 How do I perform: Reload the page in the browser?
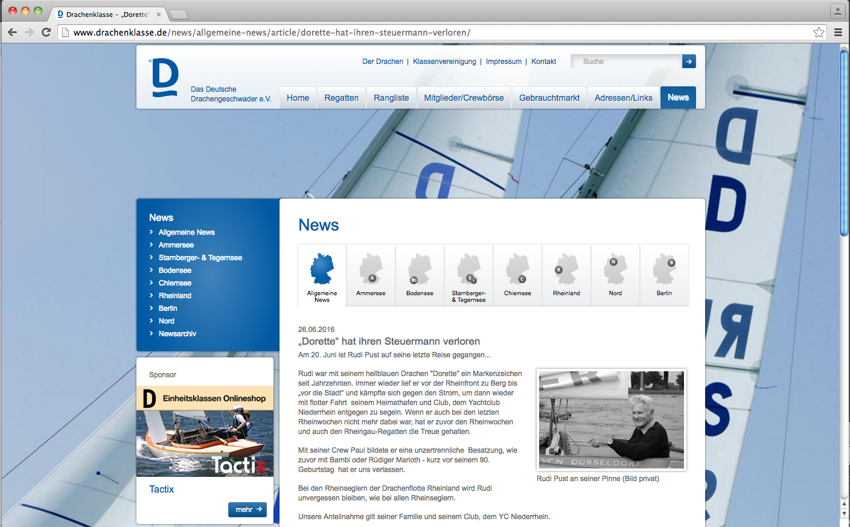click(x=46, y=33)
